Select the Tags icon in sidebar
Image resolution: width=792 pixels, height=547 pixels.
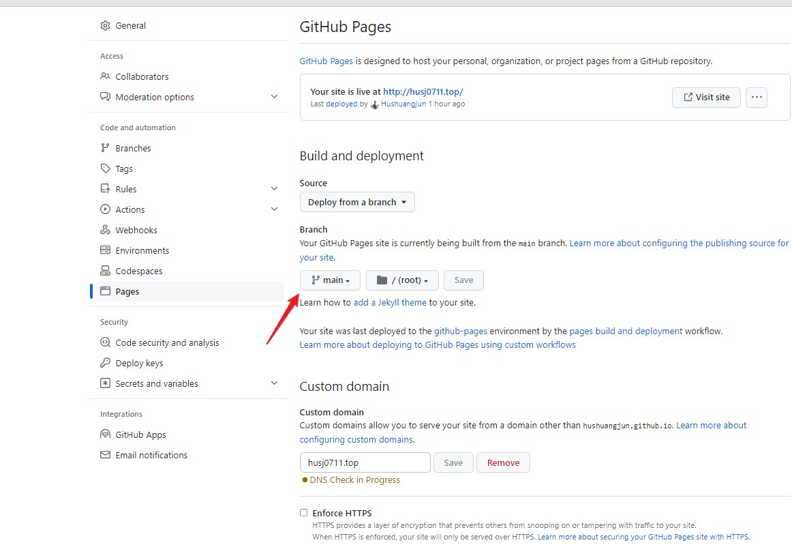click(105, 168)
